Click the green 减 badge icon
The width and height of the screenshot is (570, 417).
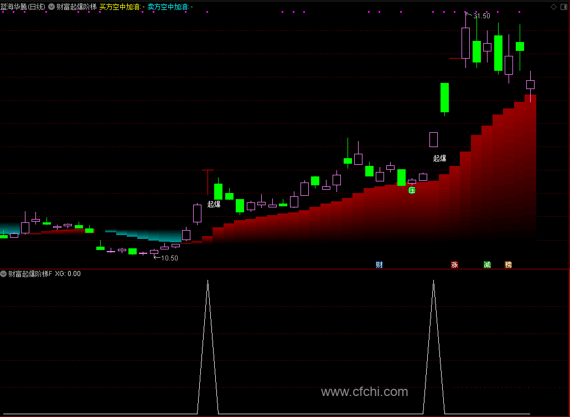487,264
